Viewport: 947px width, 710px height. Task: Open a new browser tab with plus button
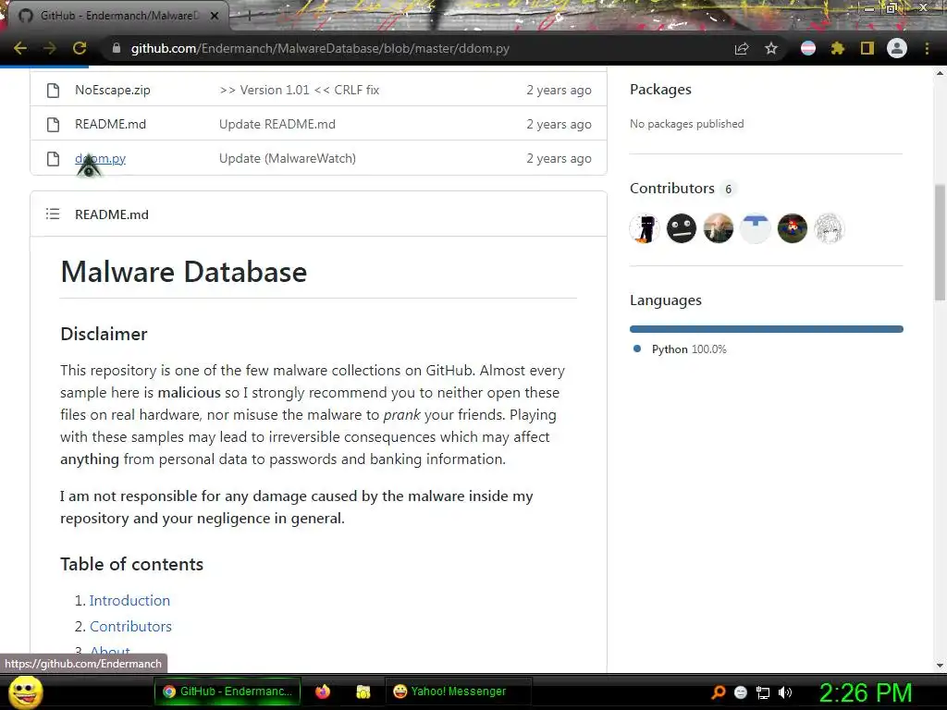(x=249, y=16)
